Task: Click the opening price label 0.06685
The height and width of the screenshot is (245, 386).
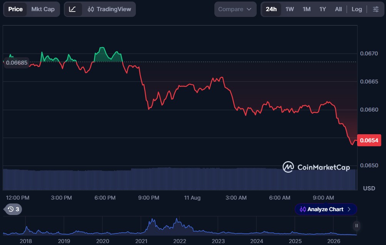Action: point(17,63)
